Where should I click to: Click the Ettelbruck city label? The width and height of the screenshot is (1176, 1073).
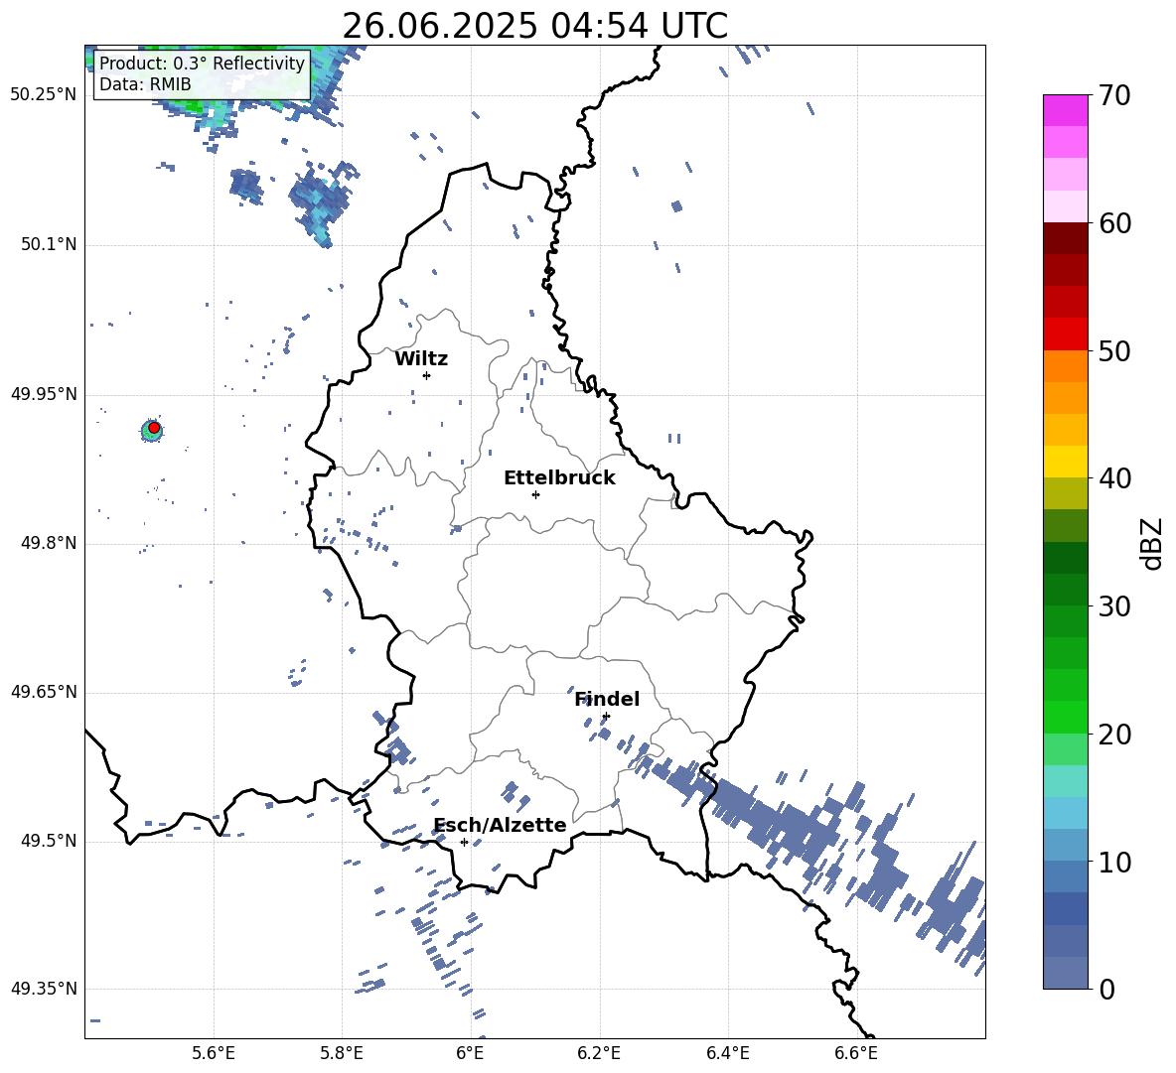(x=559, y=478)
